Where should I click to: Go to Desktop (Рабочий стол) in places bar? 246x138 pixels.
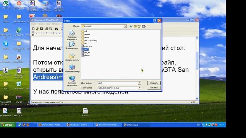[72, 46]
